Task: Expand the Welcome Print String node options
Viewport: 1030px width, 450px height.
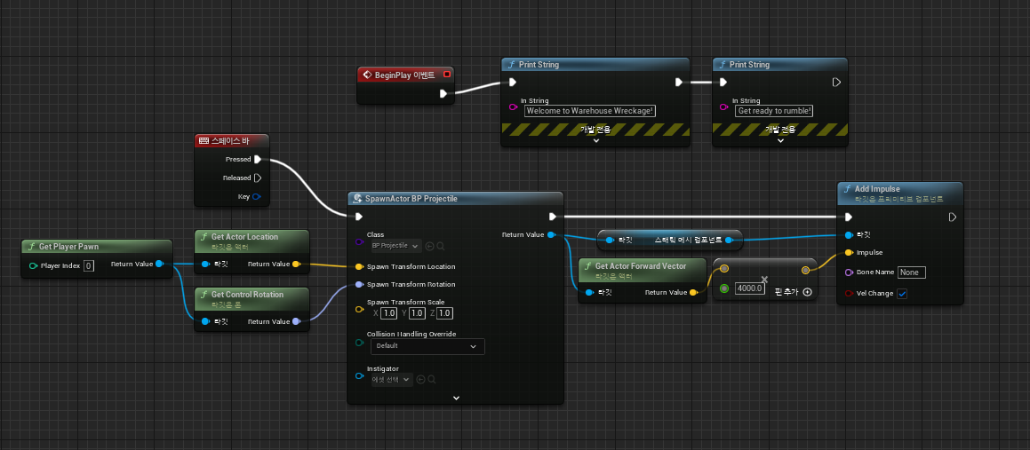Action: coord(595,140)
